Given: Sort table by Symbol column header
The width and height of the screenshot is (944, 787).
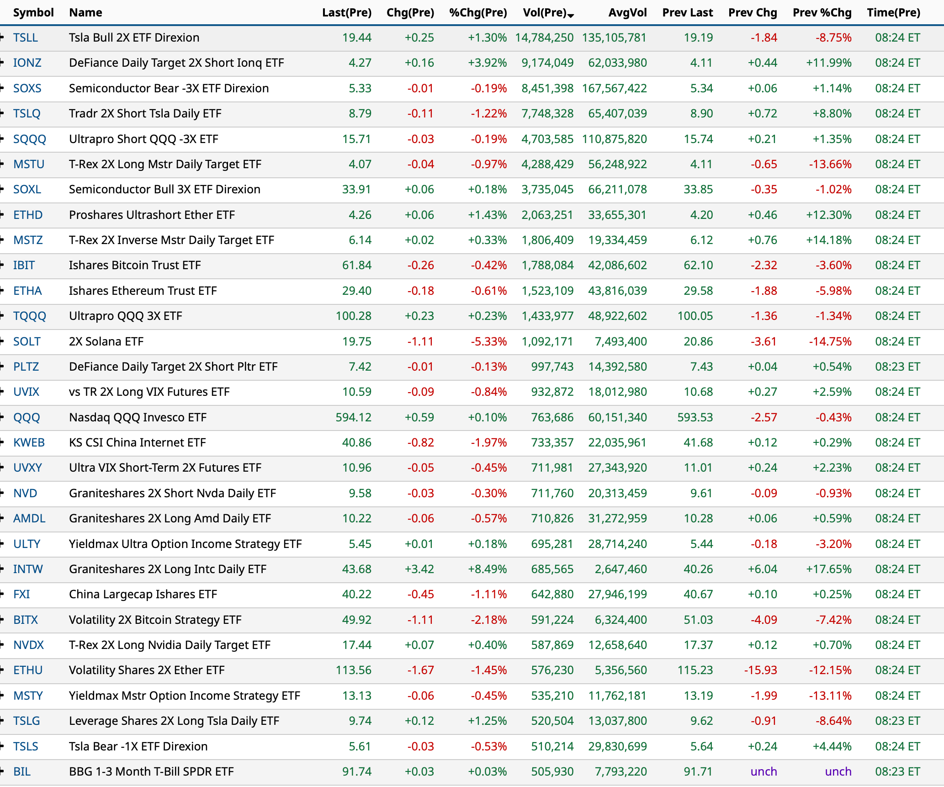Looking at the screenshot, I should coord(33,12).
